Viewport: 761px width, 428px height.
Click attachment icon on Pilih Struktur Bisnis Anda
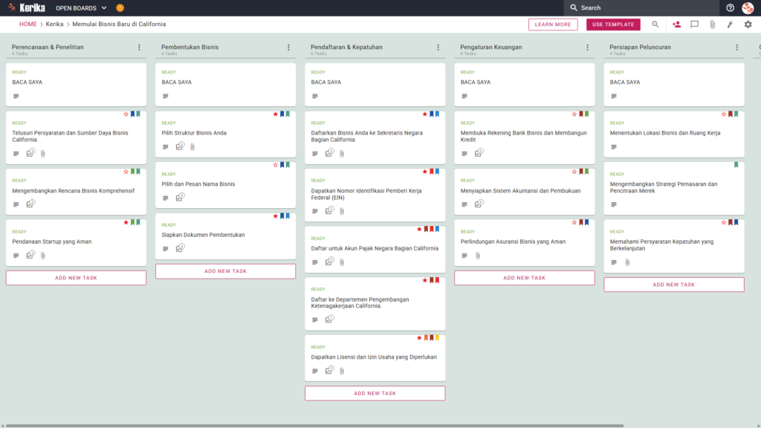[192, 146]
